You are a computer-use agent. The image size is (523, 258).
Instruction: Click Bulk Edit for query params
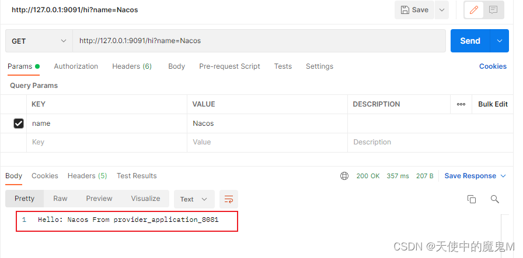click(493, 104)
